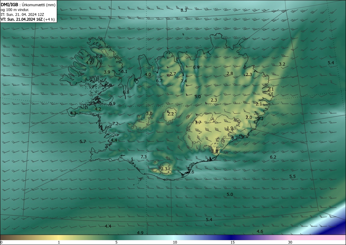The width and height of the screenshot is (346, 245).
Task: Click the 7.3 precipitation value
Action: click(144, 157)
